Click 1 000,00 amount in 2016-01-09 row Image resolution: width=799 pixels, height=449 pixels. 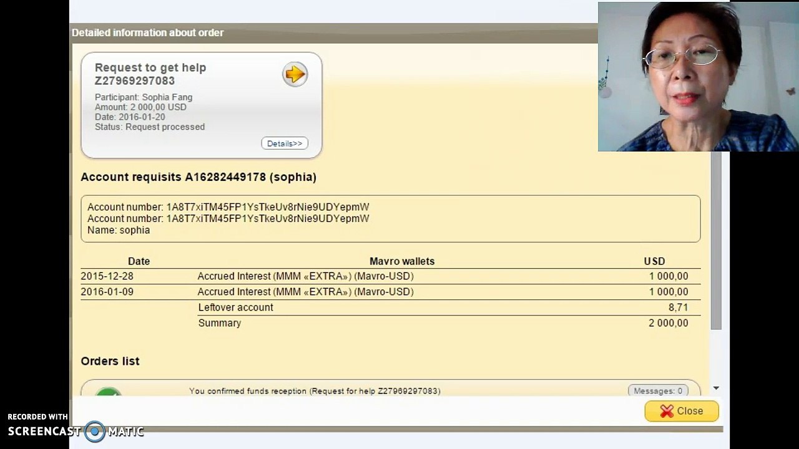pyautogui.click(x=669, y=292)
